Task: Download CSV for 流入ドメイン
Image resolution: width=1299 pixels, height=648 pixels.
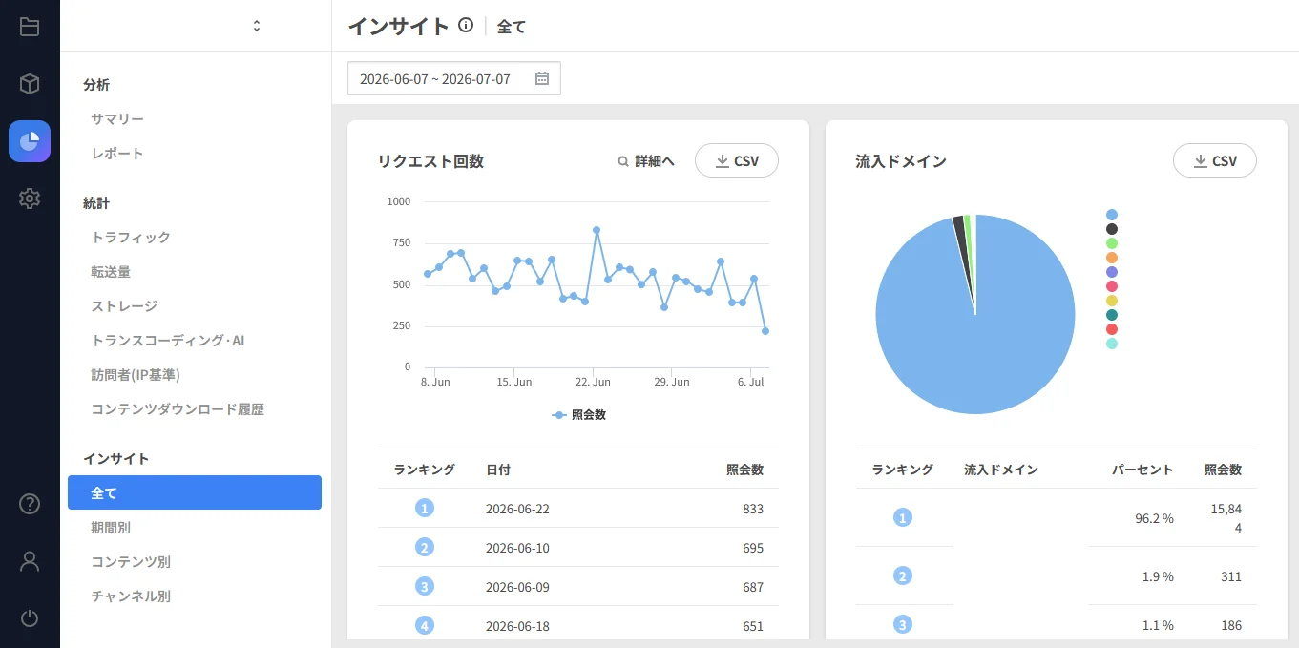Action: (x=1215, y=161)
